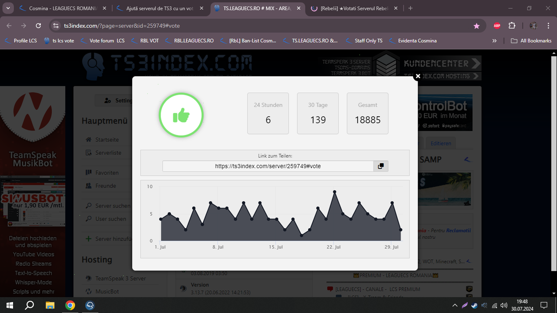Viewport: 557px width, 313px height.
Task: Open the Windows Start menu
Action: (10, 305)
